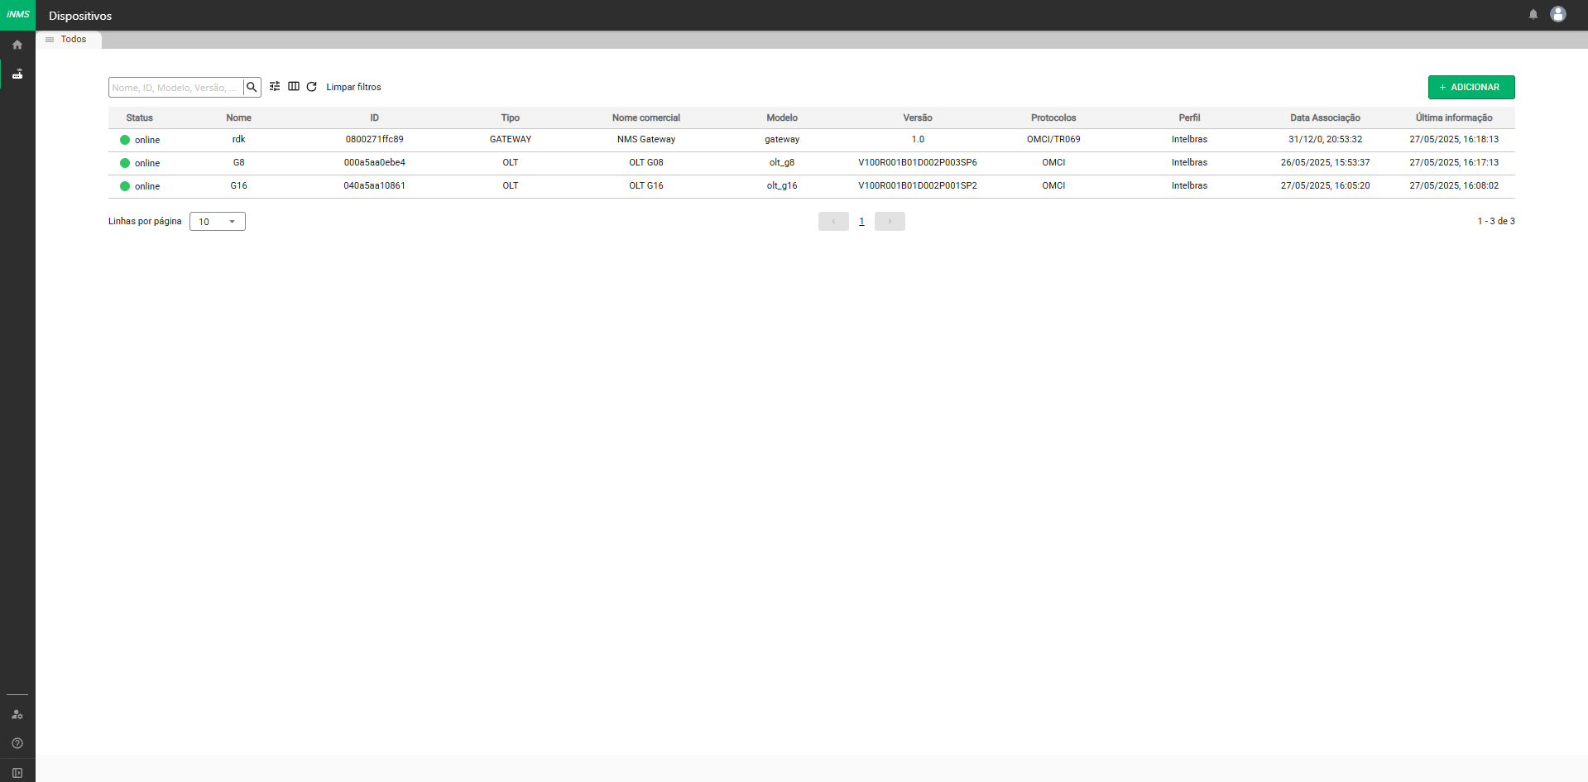Open the column chooser icon
Screen dimensions: 1588x782
click(294, 86)
